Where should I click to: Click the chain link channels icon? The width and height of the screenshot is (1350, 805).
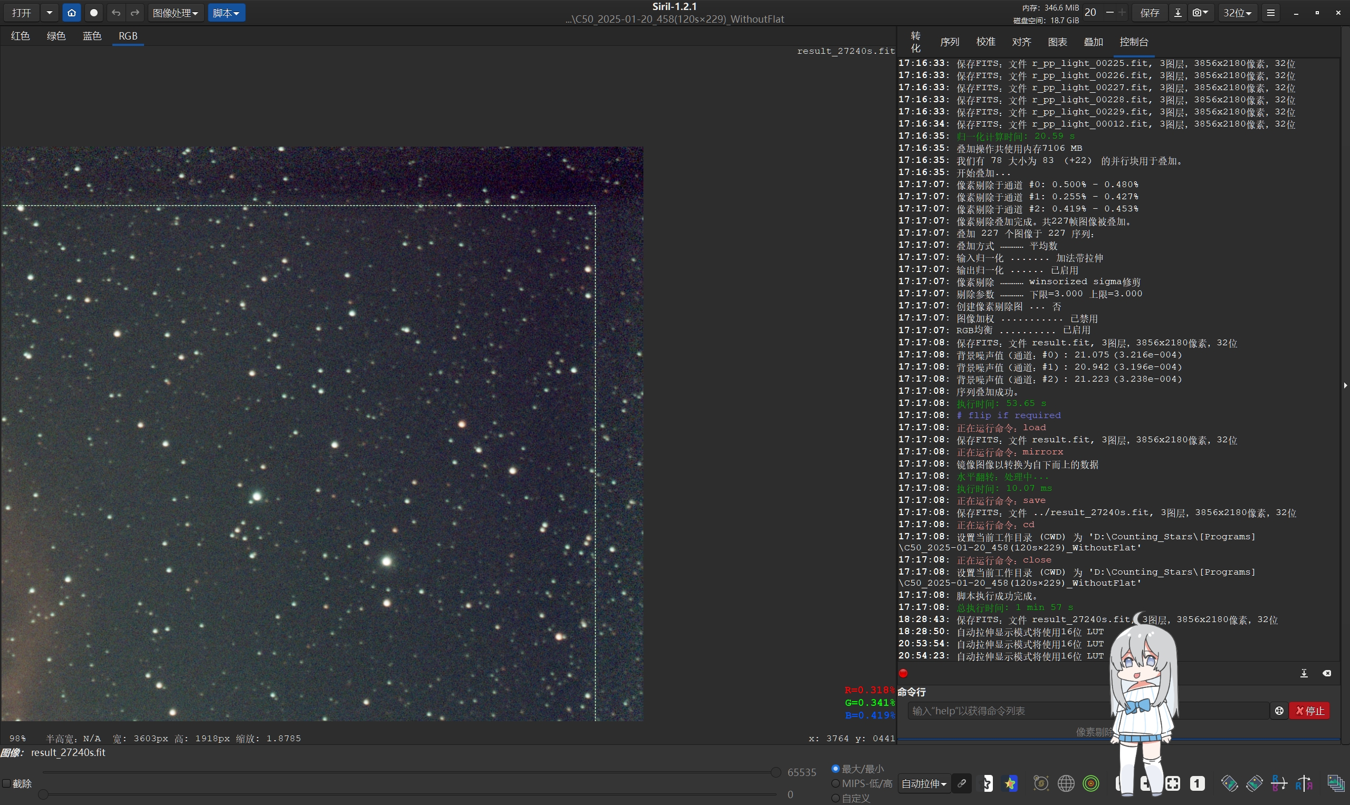click(x=961, y=783)
